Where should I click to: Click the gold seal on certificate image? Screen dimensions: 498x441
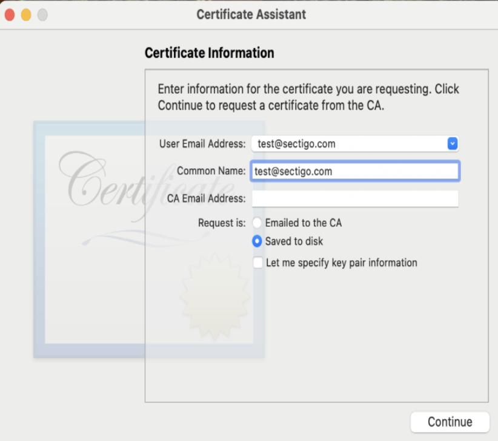214,296
